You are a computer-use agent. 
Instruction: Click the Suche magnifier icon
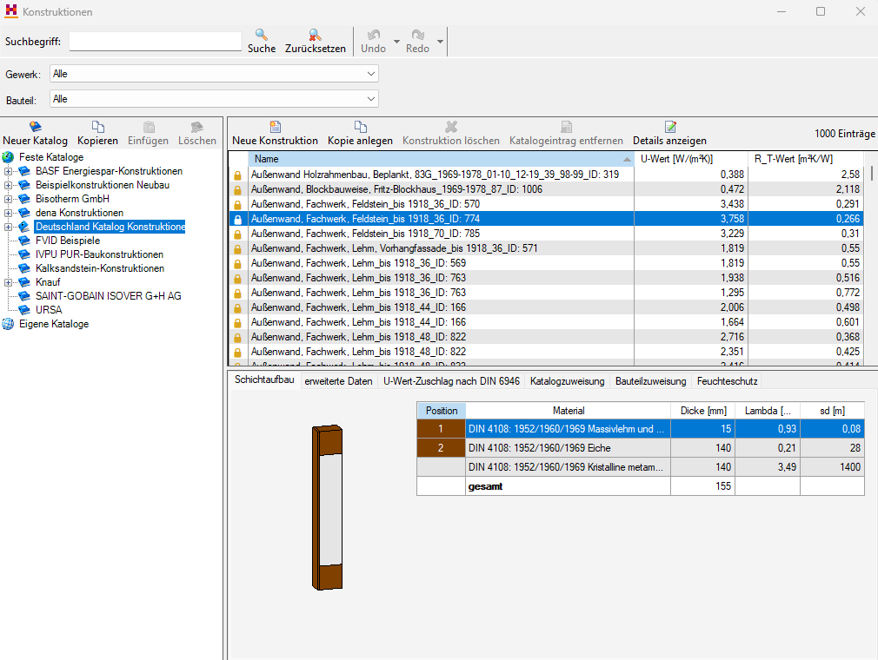pyautogui.click(x=262, y=35)
